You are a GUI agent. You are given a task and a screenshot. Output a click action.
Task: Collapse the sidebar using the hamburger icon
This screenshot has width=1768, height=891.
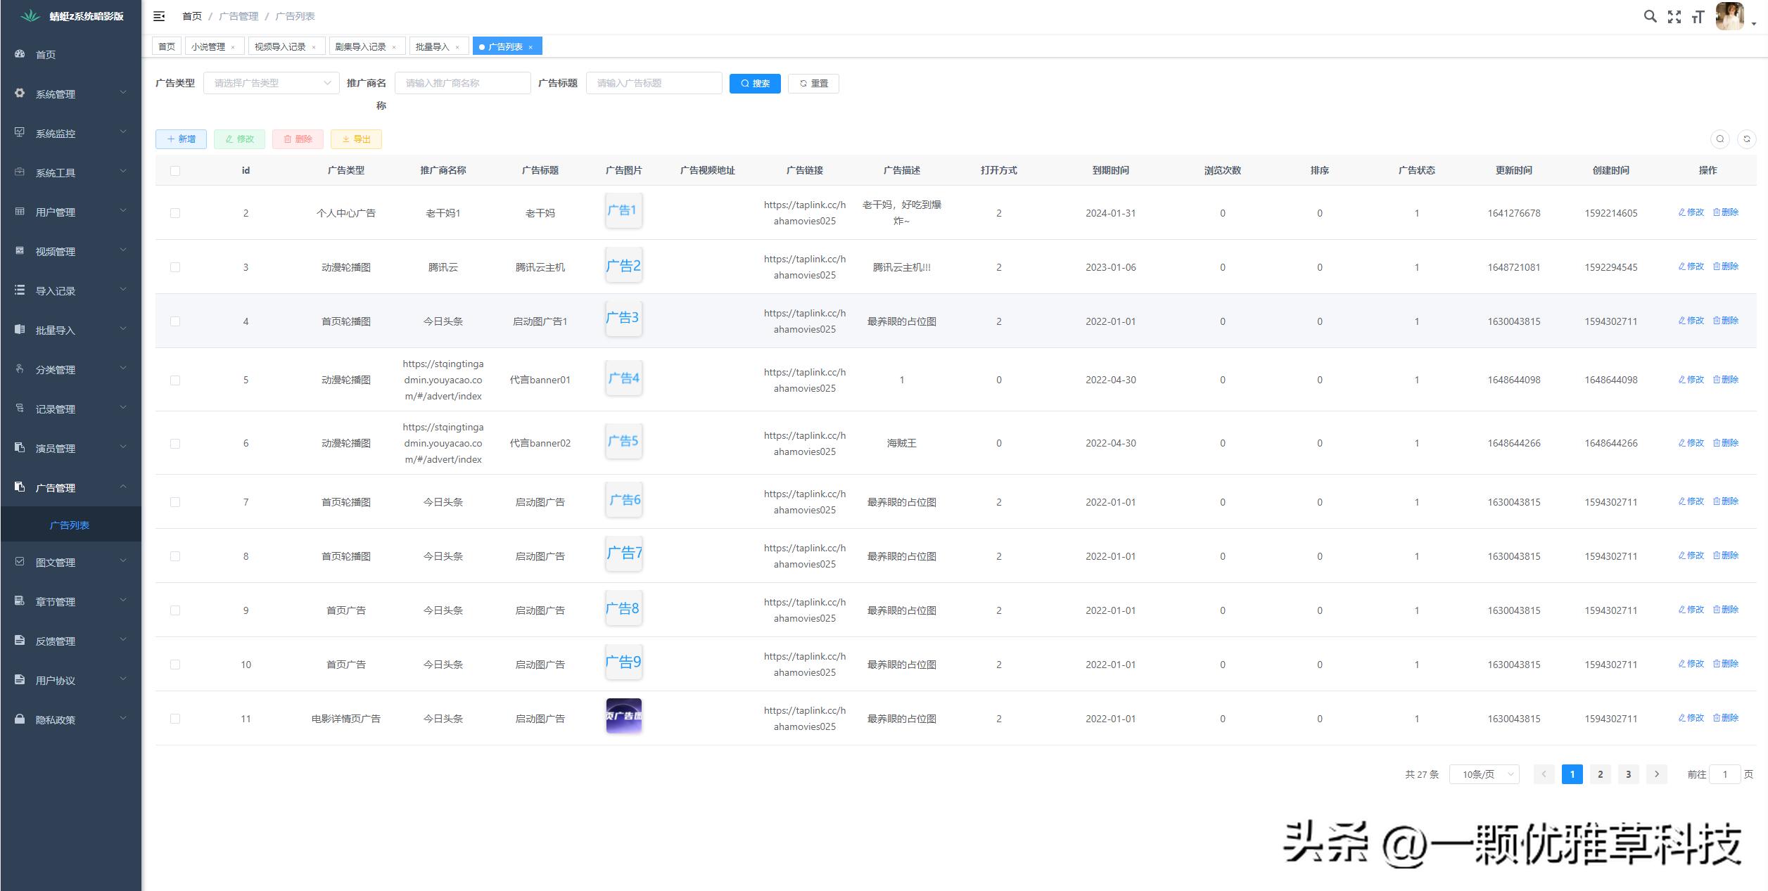(159, 15)
